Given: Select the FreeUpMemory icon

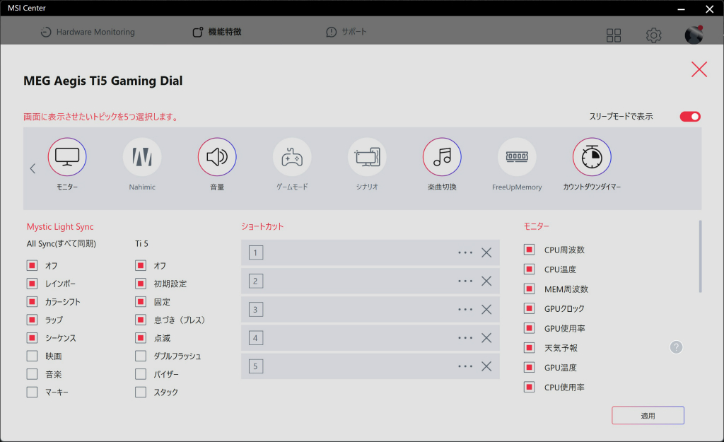Looking at the screenshot, I should tap(517, 157).
